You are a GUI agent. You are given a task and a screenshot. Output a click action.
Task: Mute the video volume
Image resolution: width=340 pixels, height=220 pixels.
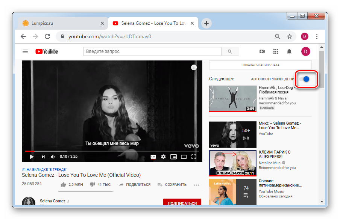click(x=53, y=157)
